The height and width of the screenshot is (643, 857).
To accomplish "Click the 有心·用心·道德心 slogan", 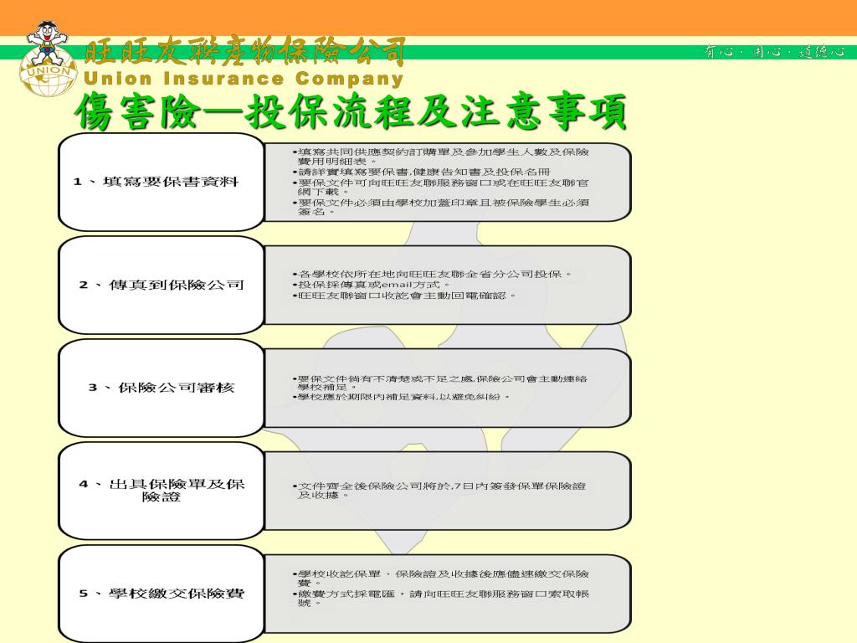I will (774, 51).
